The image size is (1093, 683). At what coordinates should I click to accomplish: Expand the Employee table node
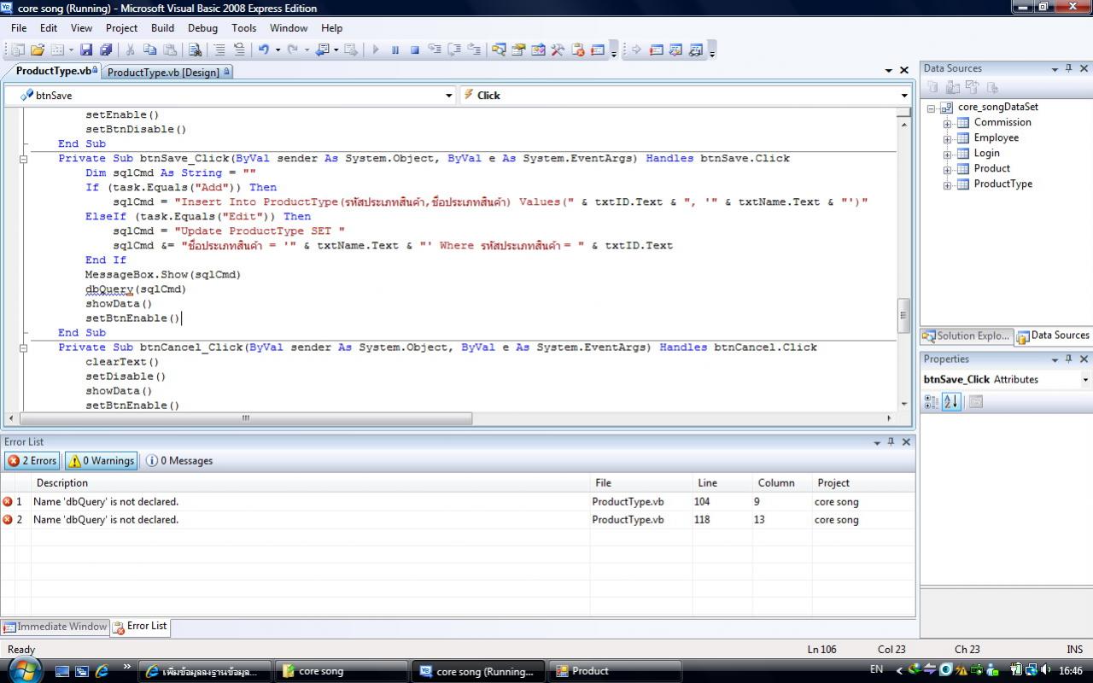point(947,138)
